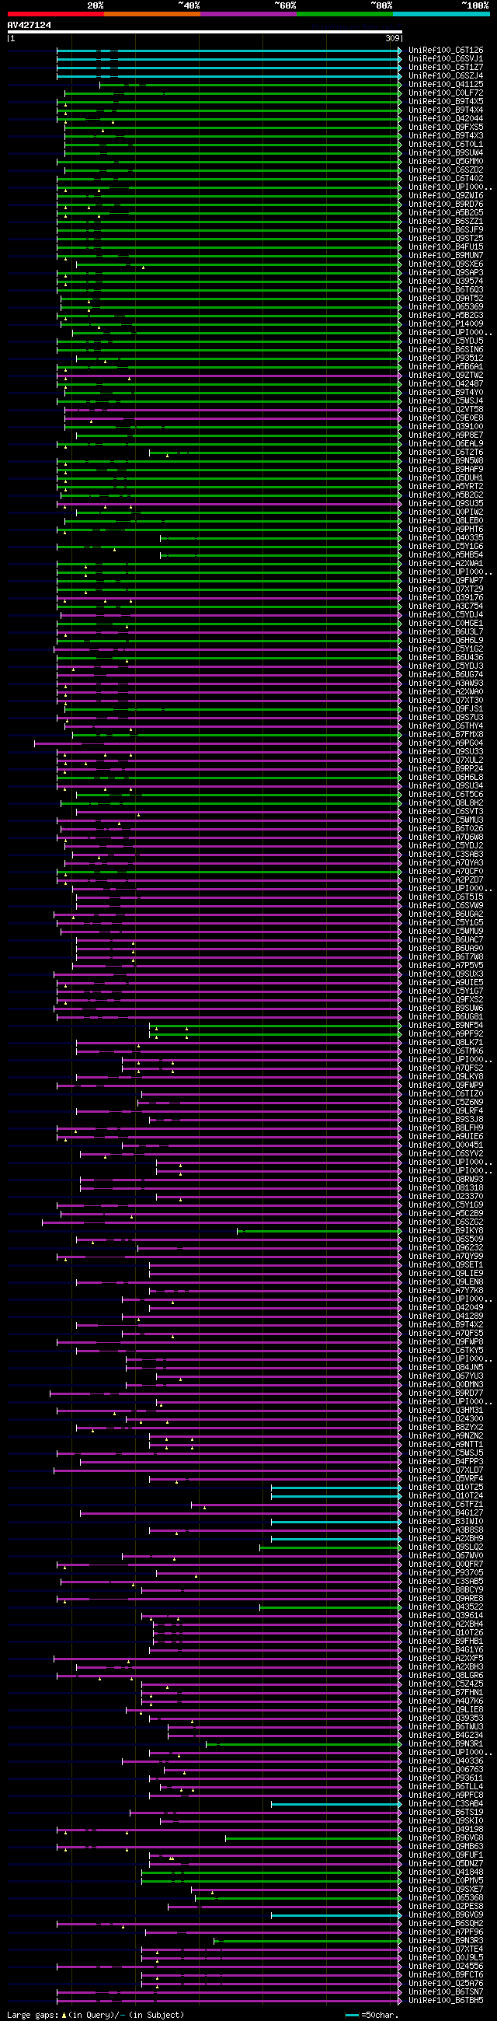Select the UniRef100_B9RD76 label

point(446,204)
